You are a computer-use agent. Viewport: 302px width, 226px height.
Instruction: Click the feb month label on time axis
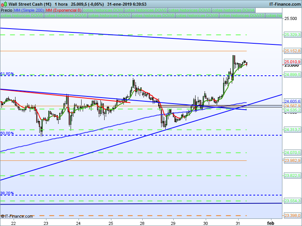271,223
